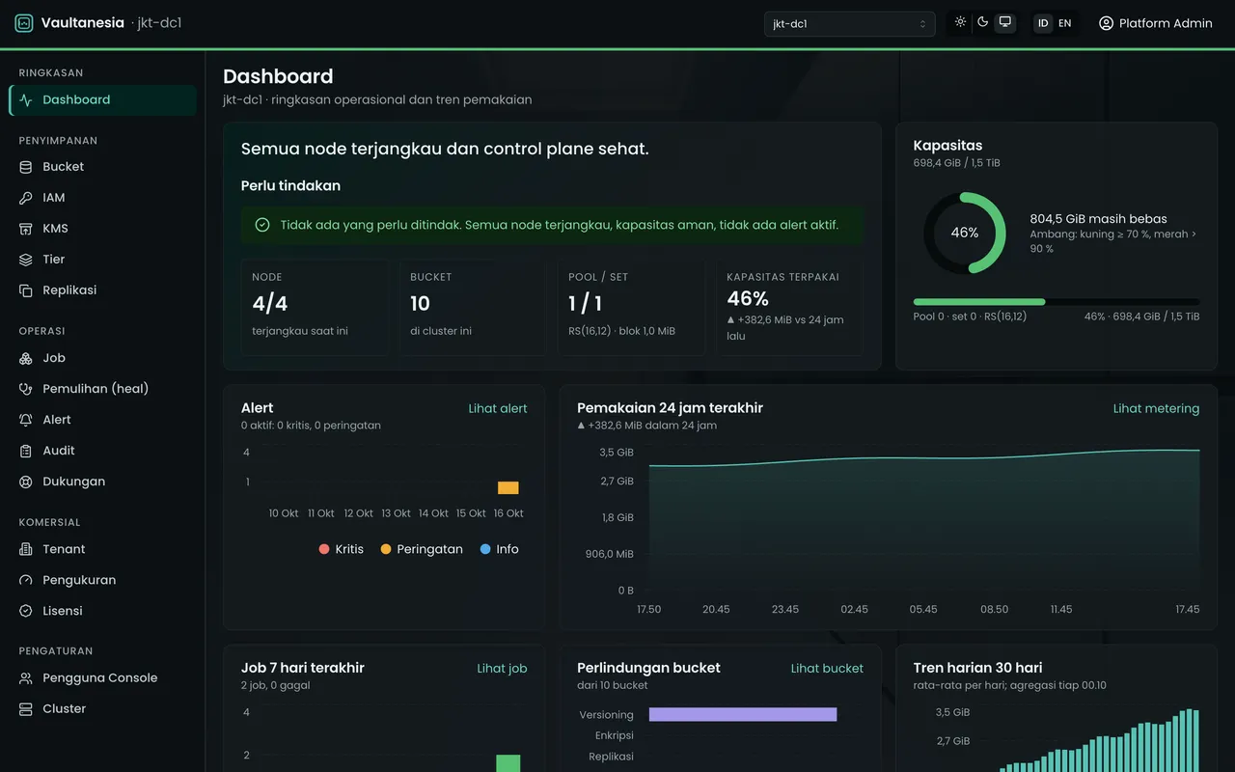Click the purple Versioning bar
The height and width of the screenshot is (772, 1235).
tap(743, 714)
